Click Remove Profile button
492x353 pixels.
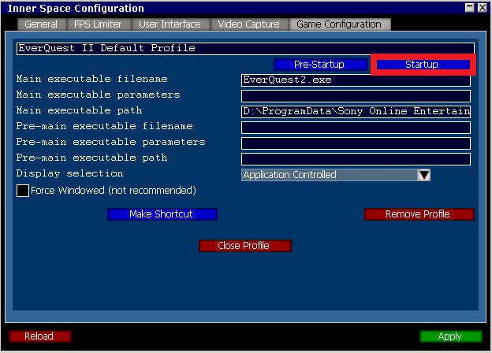pyautogui.click(x=419, y=214)
